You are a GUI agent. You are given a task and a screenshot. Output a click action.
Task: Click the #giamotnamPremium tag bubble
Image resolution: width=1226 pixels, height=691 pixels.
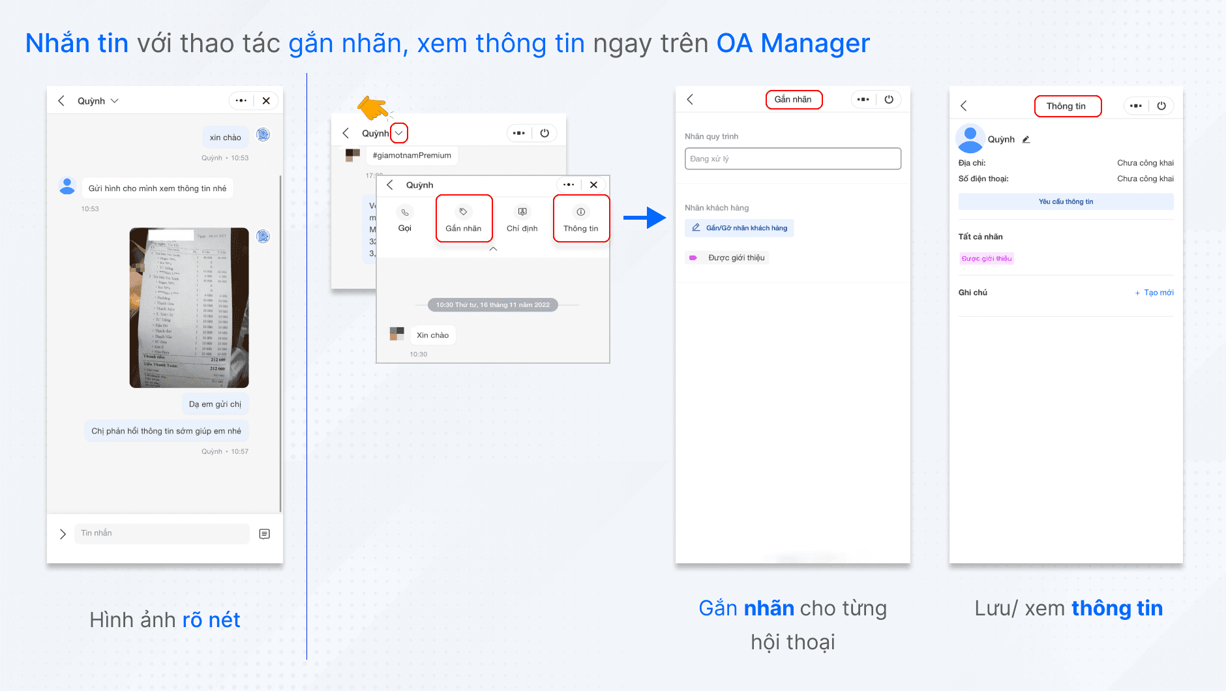pyautogui.click(x=412, y=155)
